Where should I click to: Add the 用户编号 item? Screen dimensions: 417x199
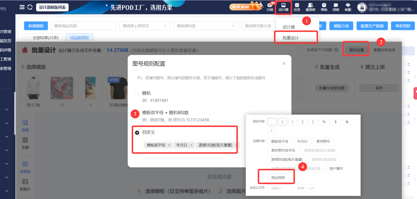[336, 169]
